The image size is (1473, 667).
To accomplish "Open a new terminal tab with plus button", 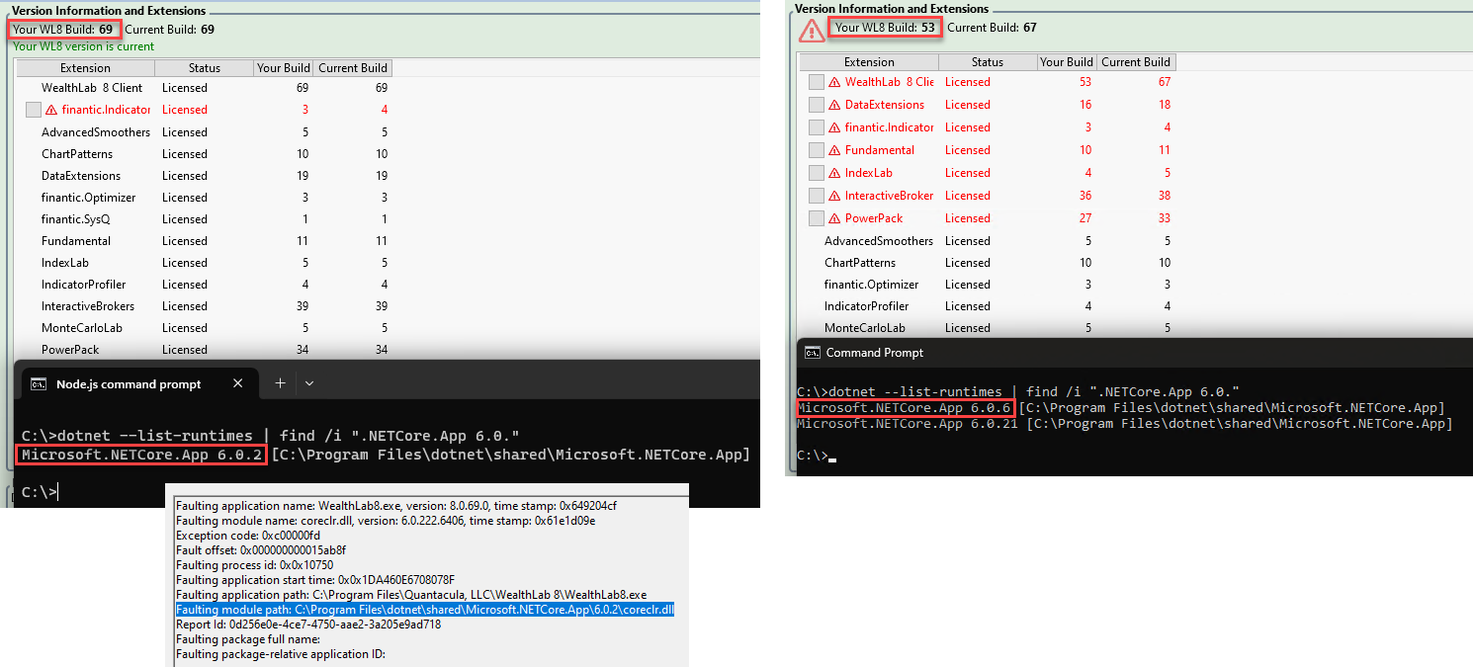I will coord(280,383).
